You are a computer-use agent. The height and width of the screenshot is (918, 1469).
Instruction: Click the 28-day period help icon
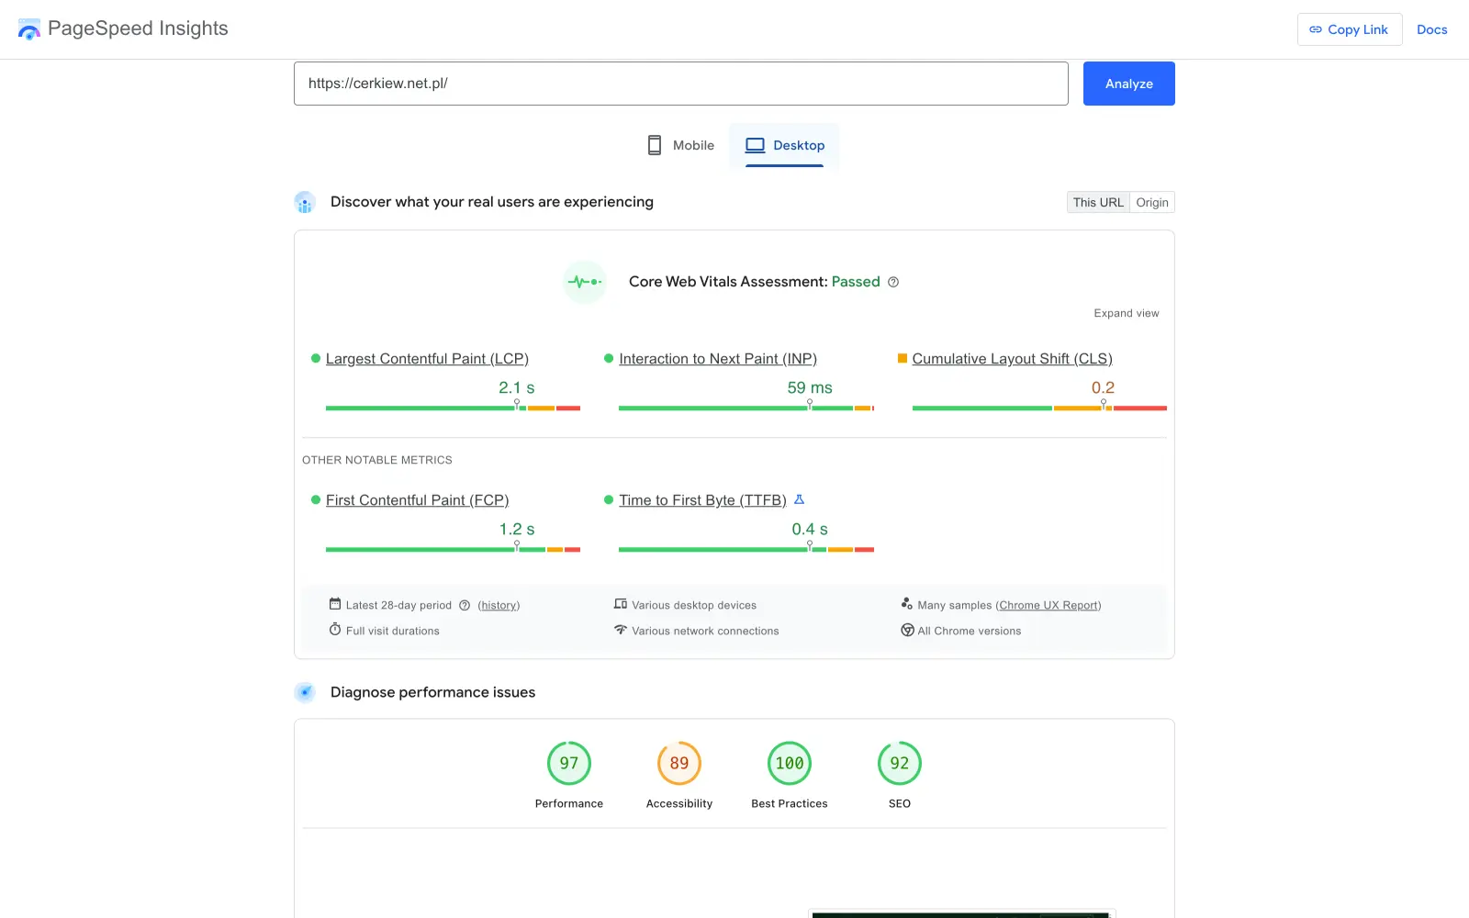click(x=465, y=605)
